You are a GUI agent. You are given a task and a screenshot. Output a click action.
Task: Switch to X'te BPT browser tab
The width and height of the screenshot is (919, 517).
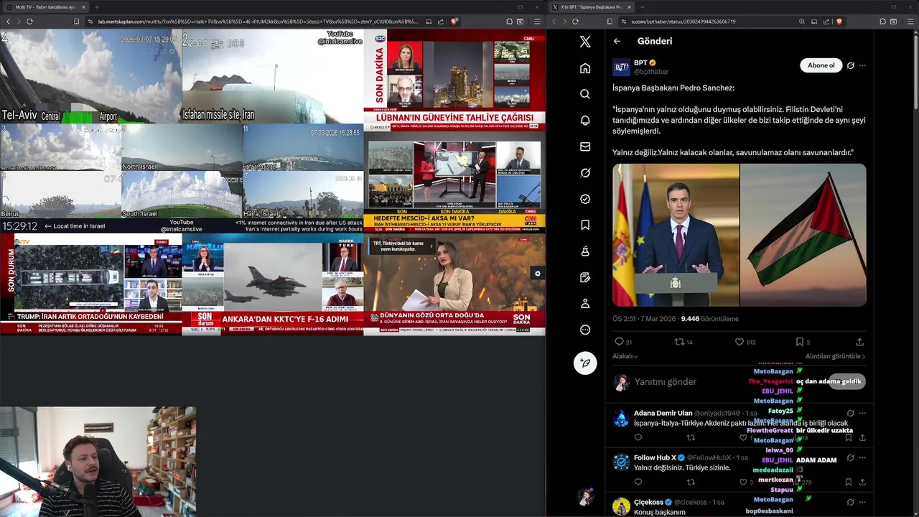click(x=591, y=6)
